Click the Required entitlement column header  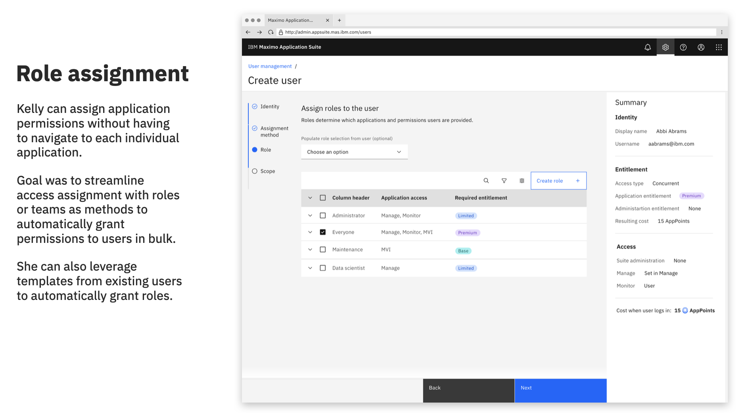(481, 198)
